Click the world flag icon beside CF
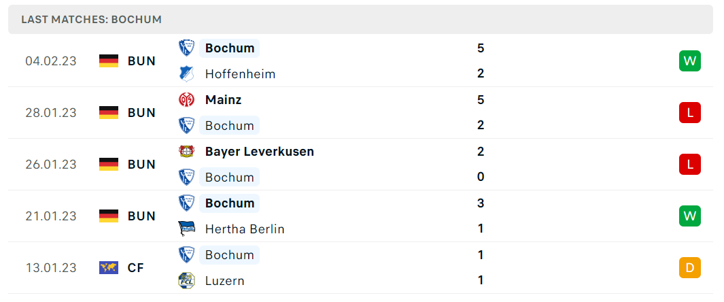Viewport: 724px width, 302px height. (x=109, y=267)
